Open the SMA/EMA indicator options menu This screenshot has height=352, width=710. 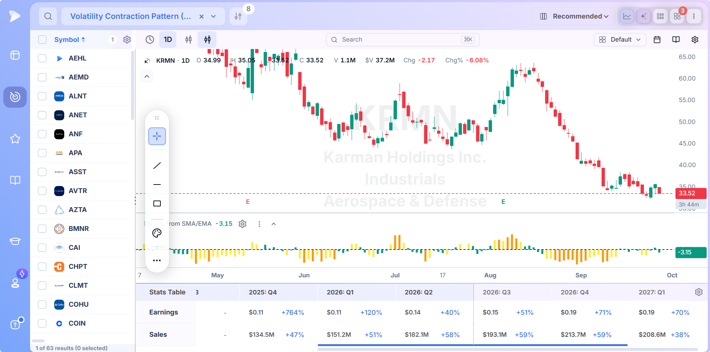[259, 224]
